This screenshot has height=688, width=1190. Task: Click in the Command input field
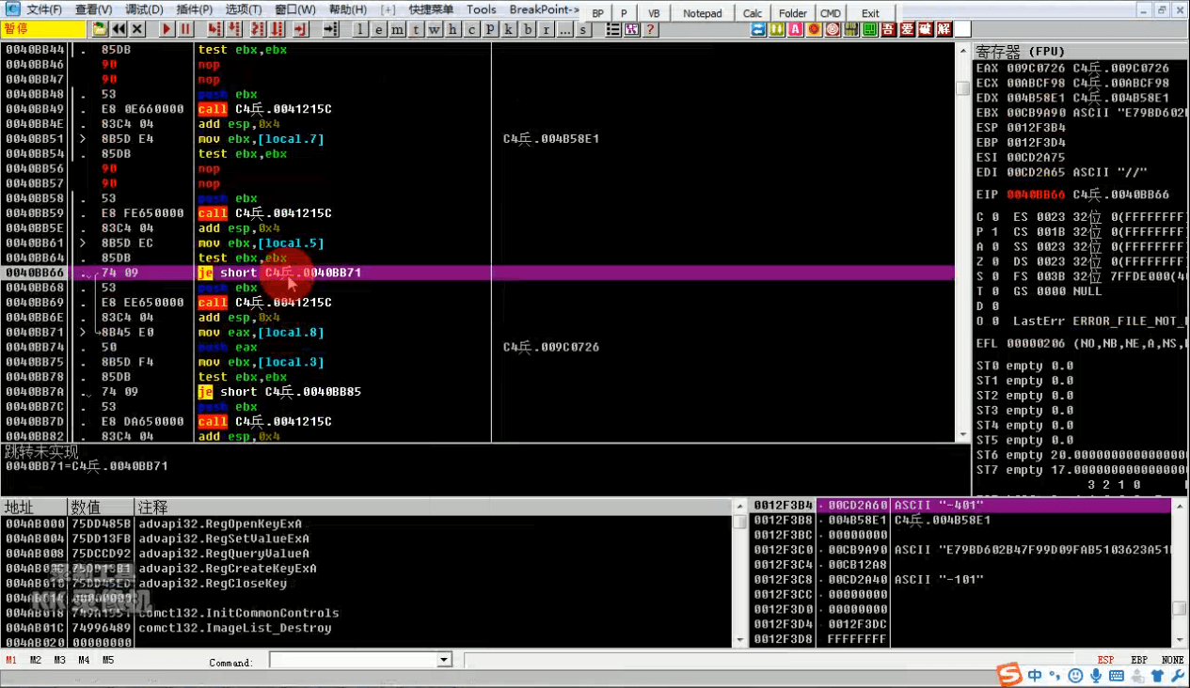[353, 661]
